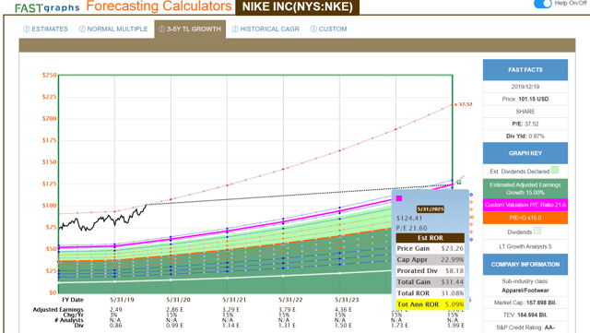Click the 5/31/20 fiscal year date label

pyautogui.click(x=178, y=300)
